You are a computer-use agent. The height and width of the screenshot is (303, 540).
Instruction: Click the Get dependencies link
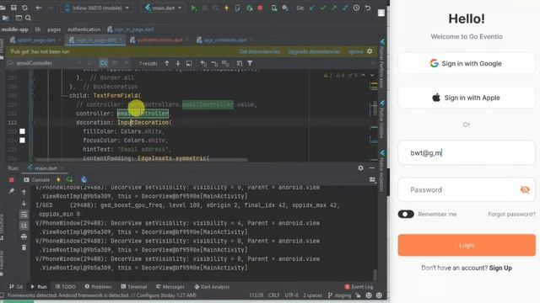tap(260, 51)
